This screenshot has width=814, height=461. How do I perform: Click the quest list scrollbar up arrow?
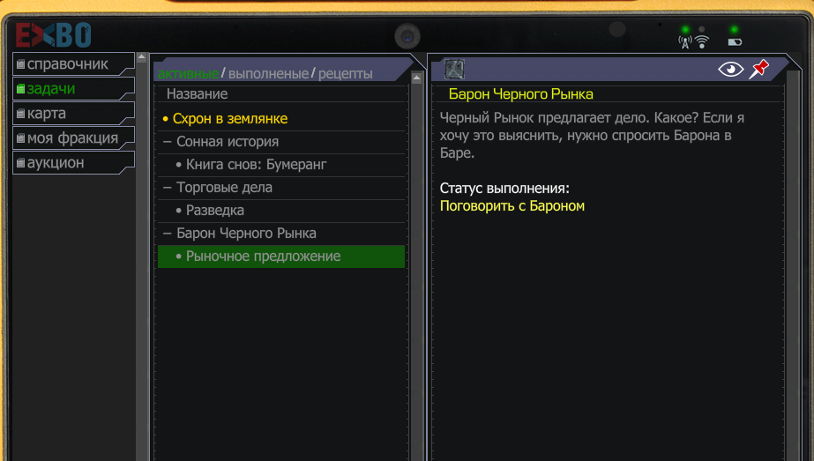coord(416,78)
